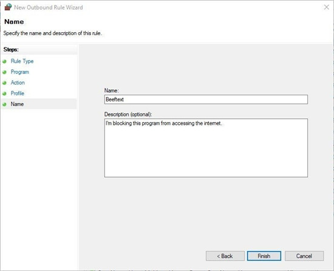
Task: Click the green bullet beside Action
Action: (x=4, y=82)
